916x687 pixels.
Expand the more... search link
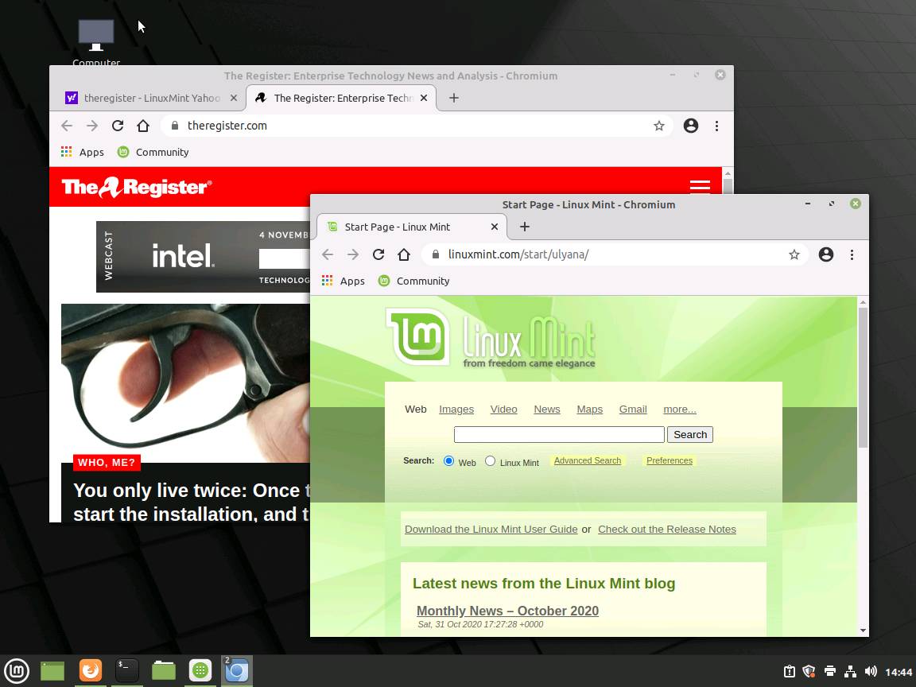679,409
